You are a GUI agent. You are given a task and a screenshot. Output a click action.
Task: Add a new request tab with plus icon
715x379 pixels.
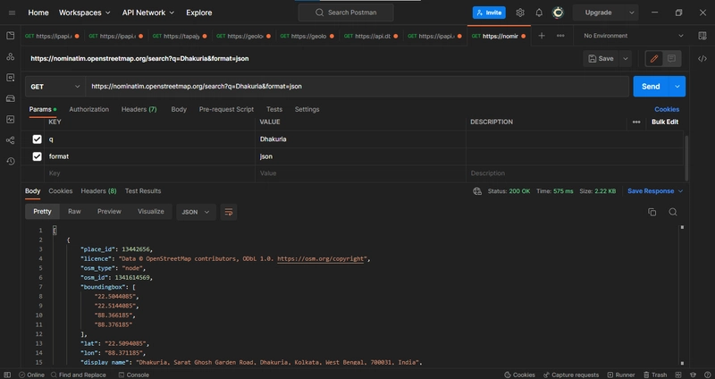point(542,36)
